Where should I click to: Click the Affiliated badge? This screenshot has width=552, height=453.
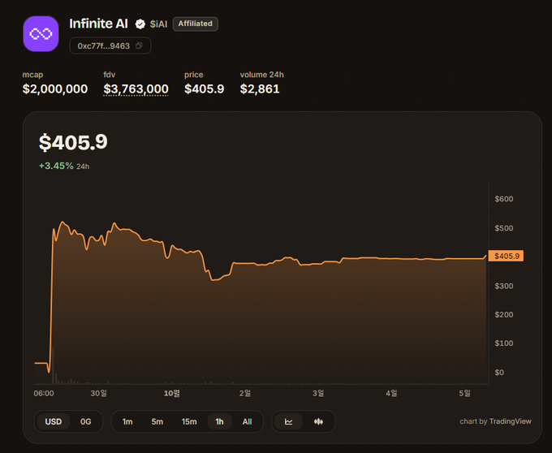click(196, 24)
